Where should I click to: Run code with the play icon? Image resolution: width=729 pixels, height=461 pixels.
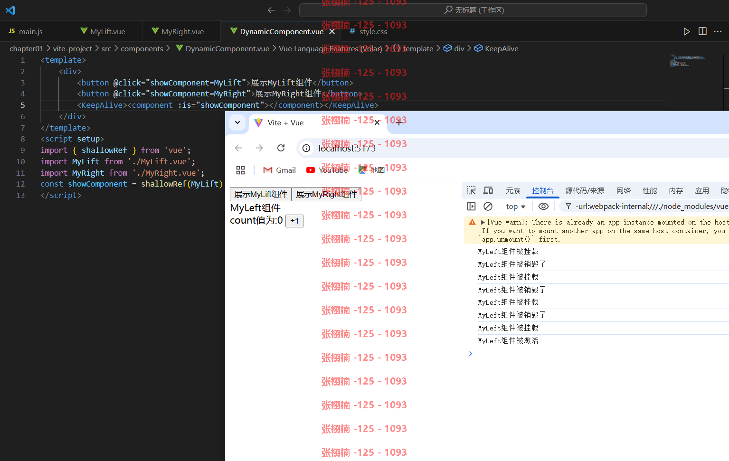click(x=686, y=31)
